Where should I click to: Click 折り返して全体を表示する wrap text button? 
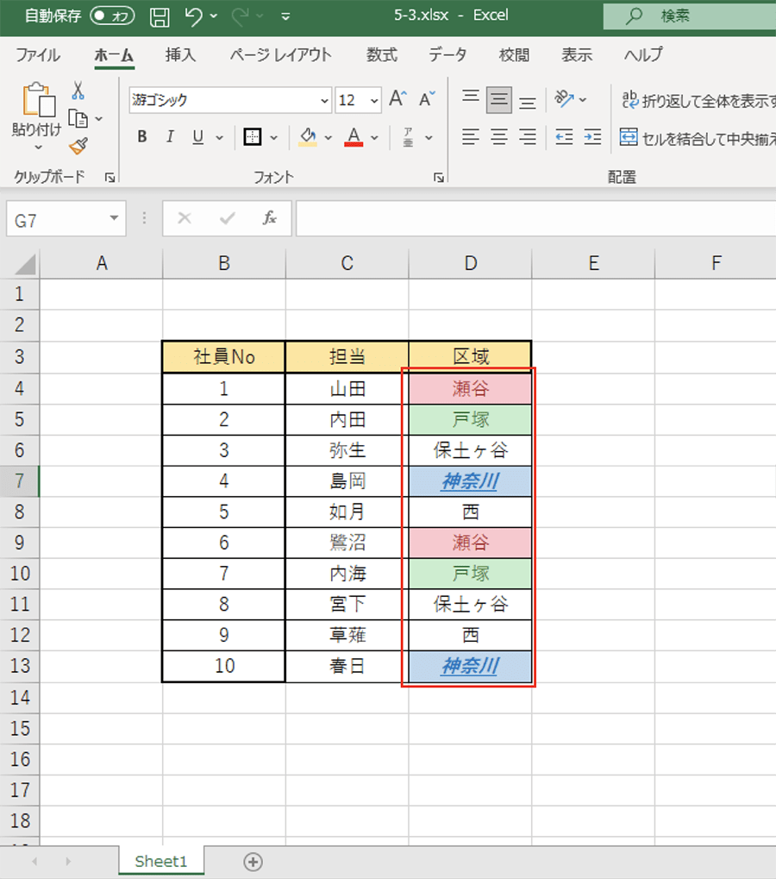(x=698, y=100)
